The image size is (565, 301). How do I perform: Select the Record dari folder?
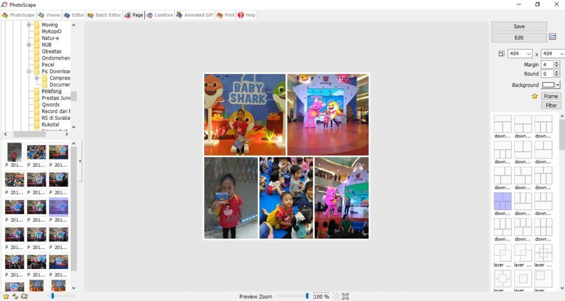pos(56,111)
